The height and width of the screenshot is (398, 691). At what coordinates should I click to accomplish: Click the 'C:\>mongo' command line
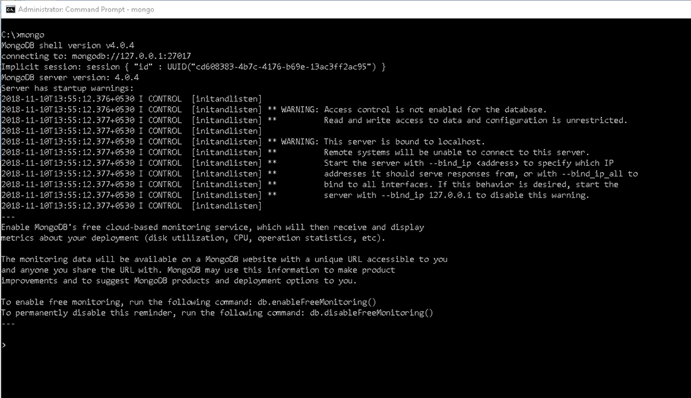coord(23,34)
